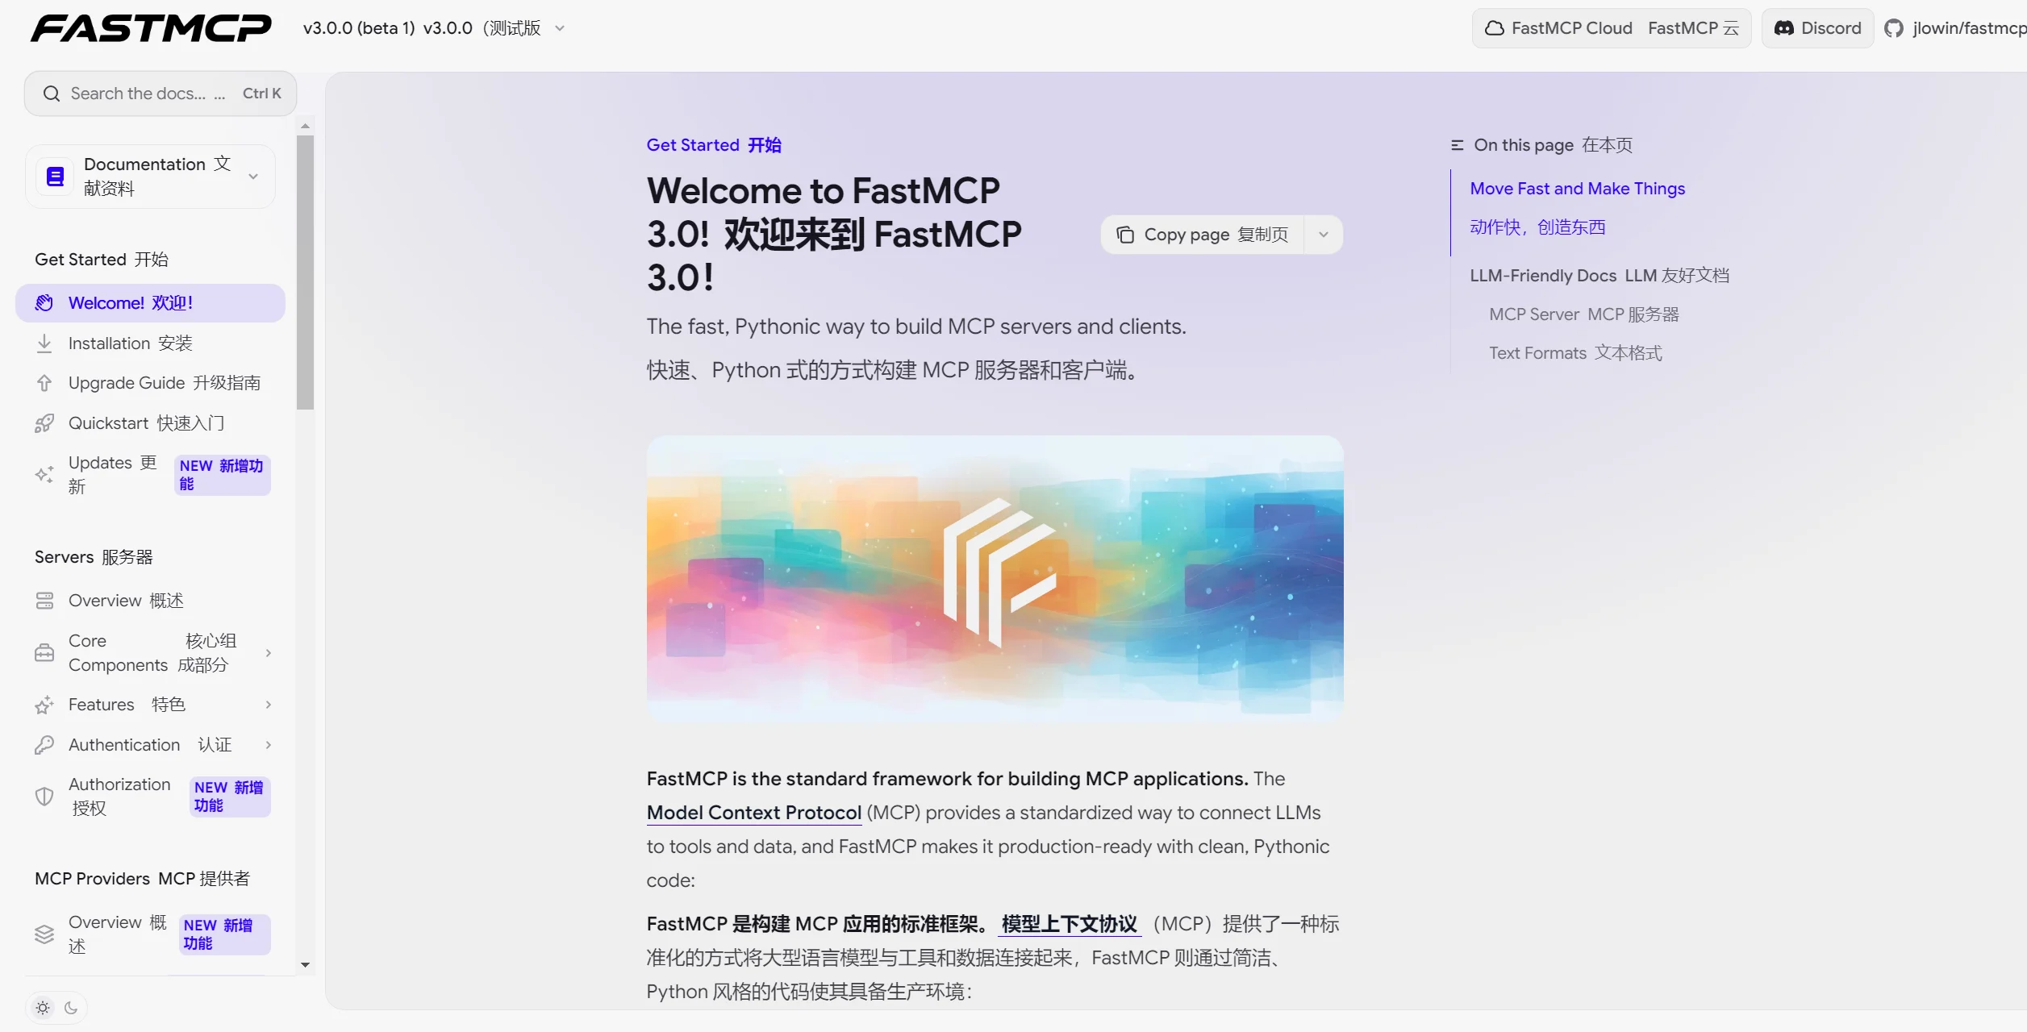Viewport: 2027px width, 1032px height.
Task: Click the FastMCP Cloud cloud icon
Action: tap(1493, 27)
